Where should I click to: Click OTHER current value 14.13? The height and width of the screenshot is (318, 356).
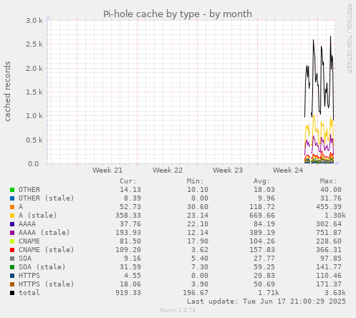(x=130, y=190)
